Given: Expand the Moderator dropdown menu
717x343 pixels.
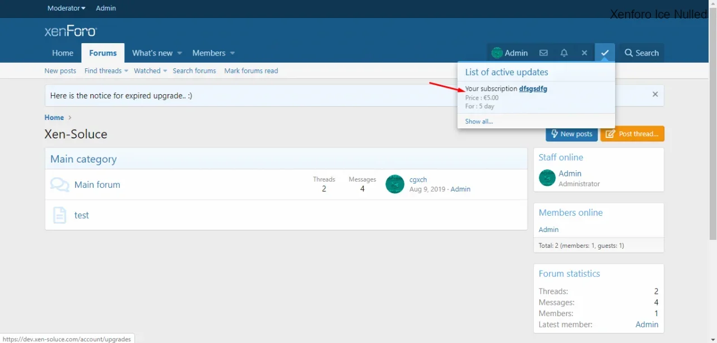Looking at the screenshot, I should (x=66, y=8).
